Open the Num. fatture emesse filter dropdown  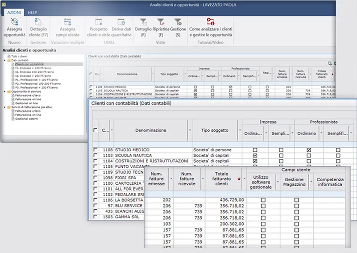(x=171, y=179)
